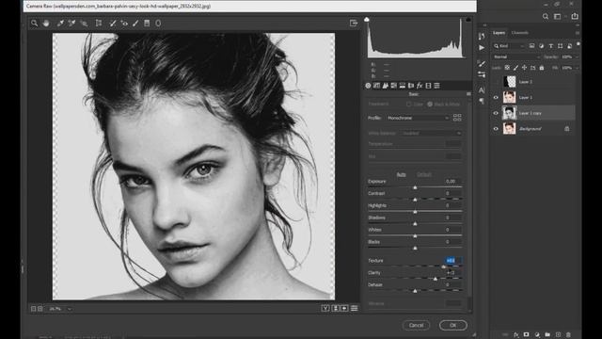Filter layers by adjustment layers icon
This screenshot has height=339, width=602.
(x=542, y=46)
